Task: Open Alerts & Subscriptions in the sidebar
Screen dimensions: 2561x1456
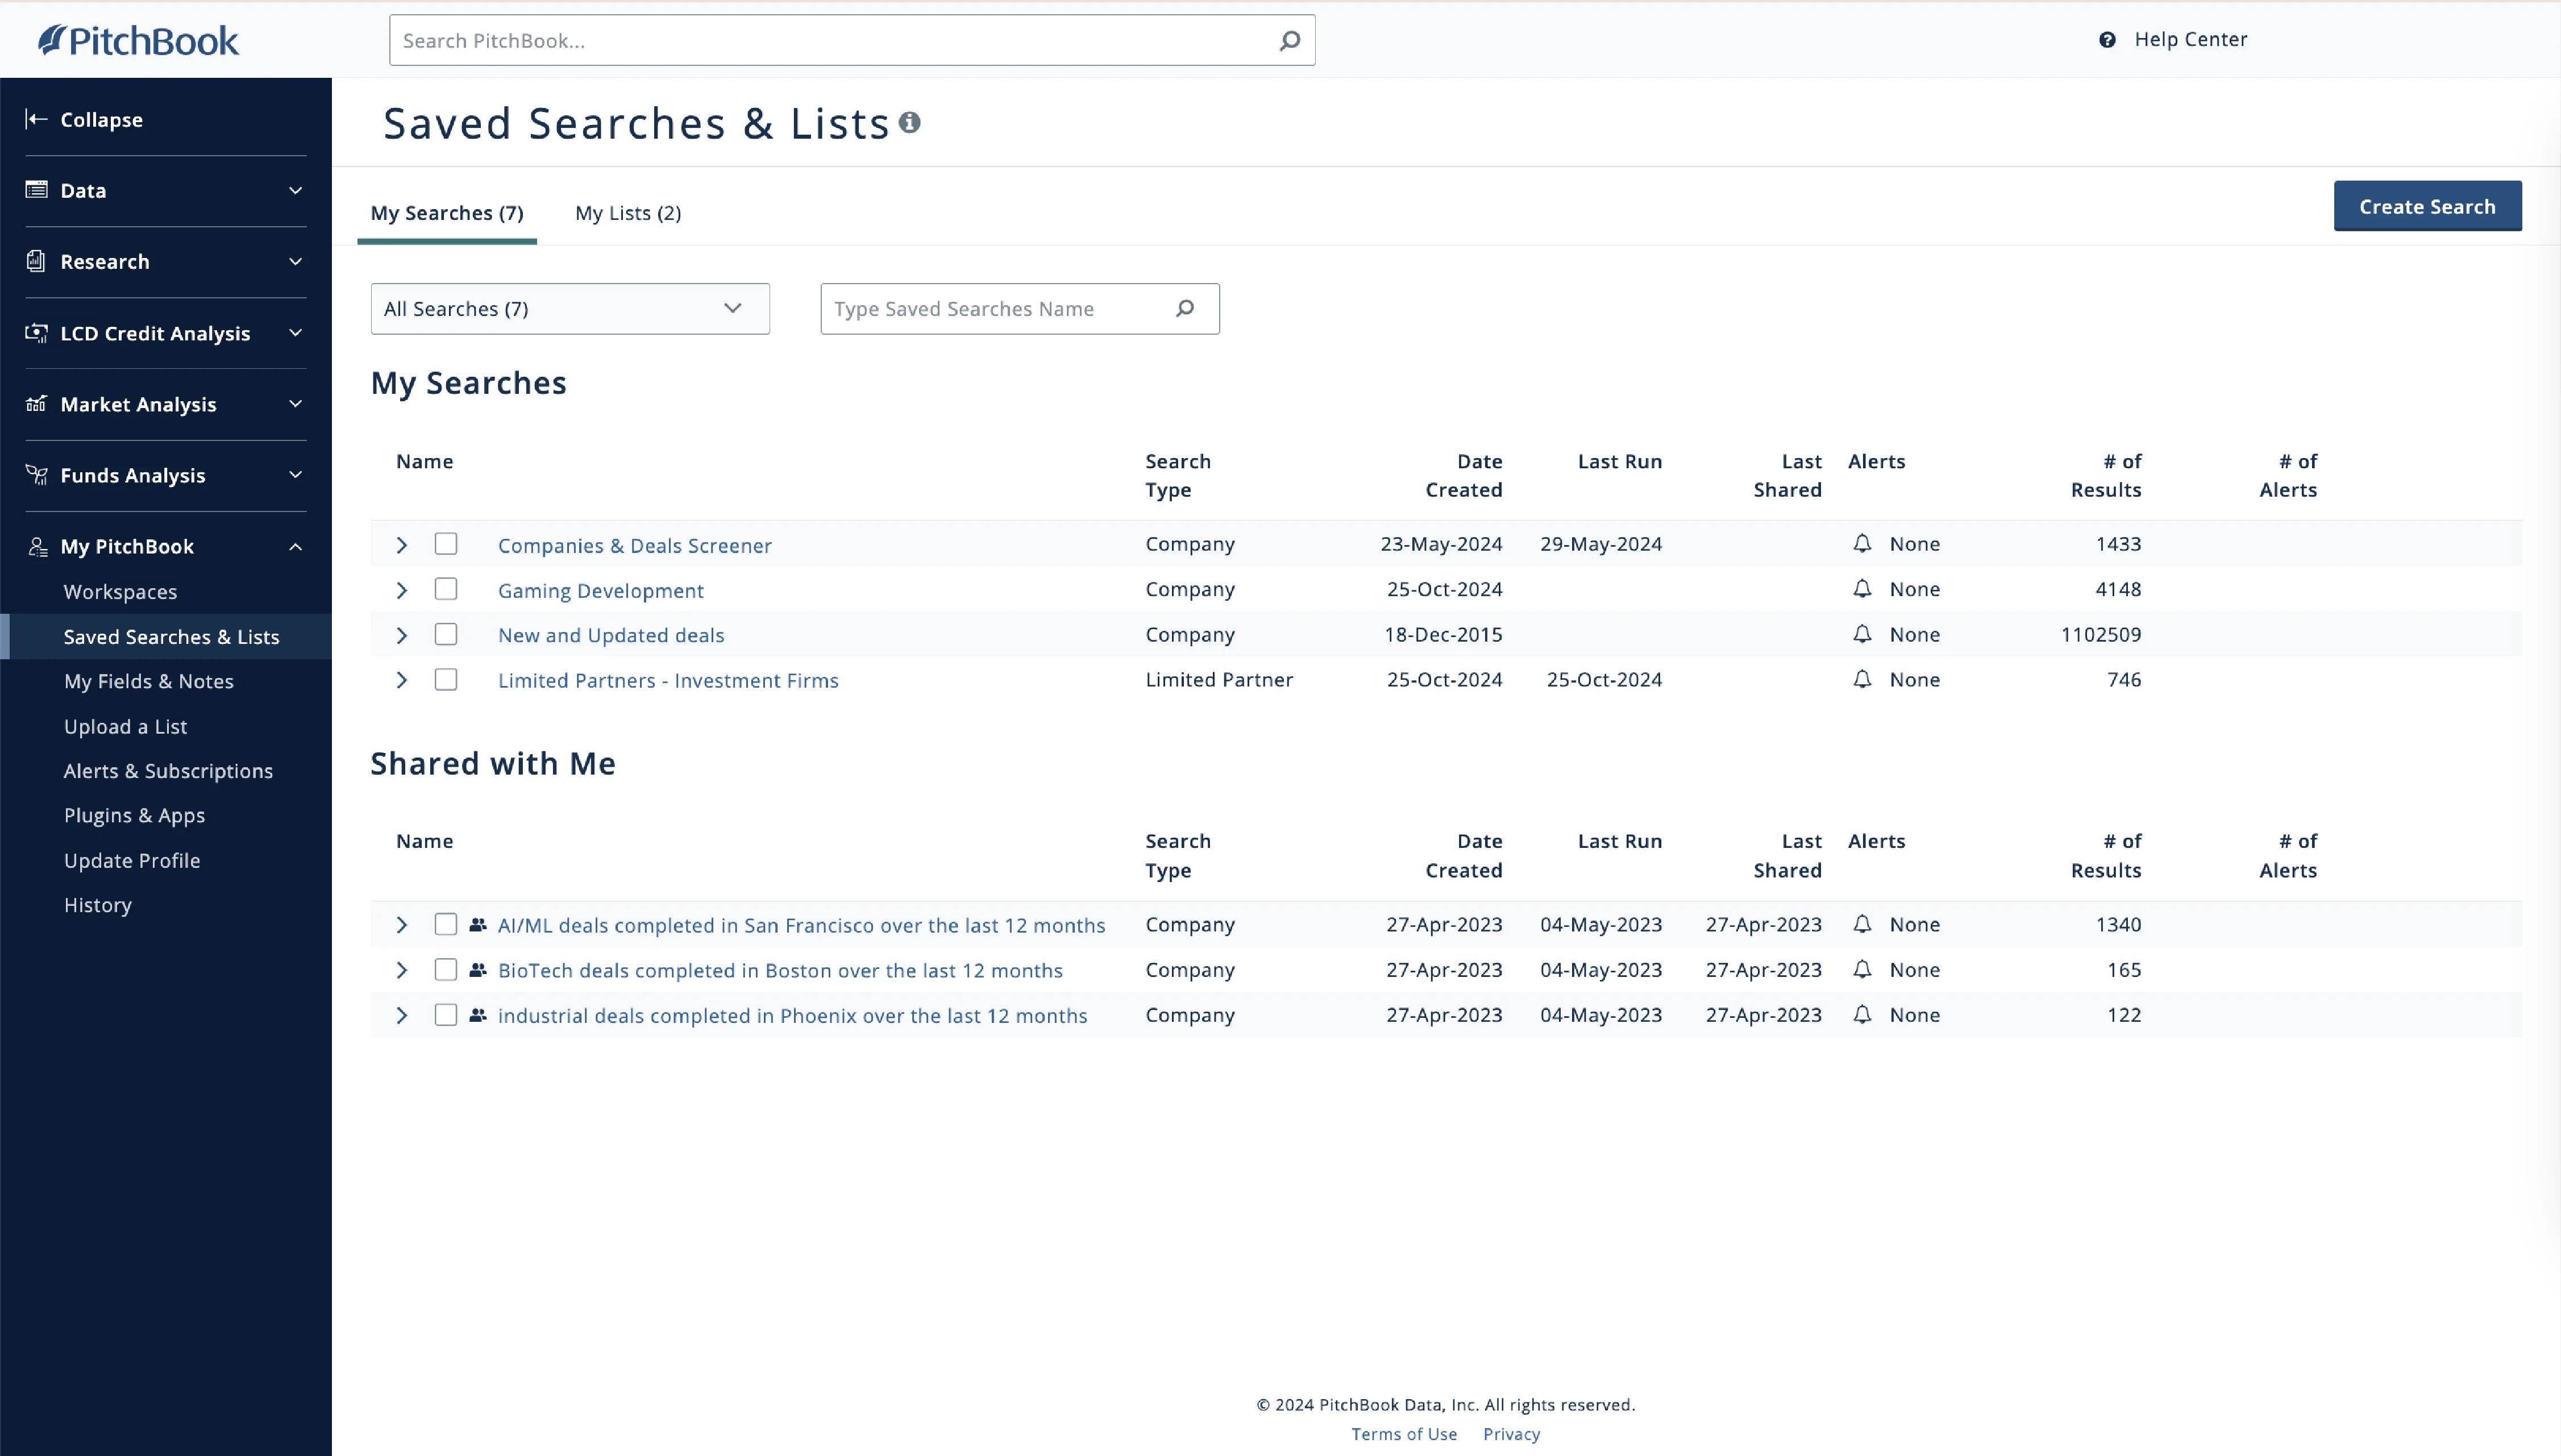Action: coord(168,770)
